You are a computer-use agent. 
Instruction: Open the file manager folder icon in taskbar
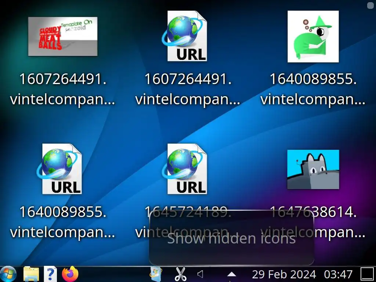[31, 274]
